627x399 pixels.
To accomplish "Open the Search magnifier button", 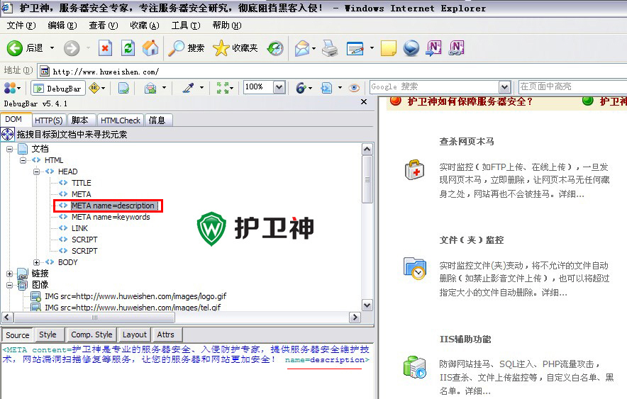I will coord(186,48).
